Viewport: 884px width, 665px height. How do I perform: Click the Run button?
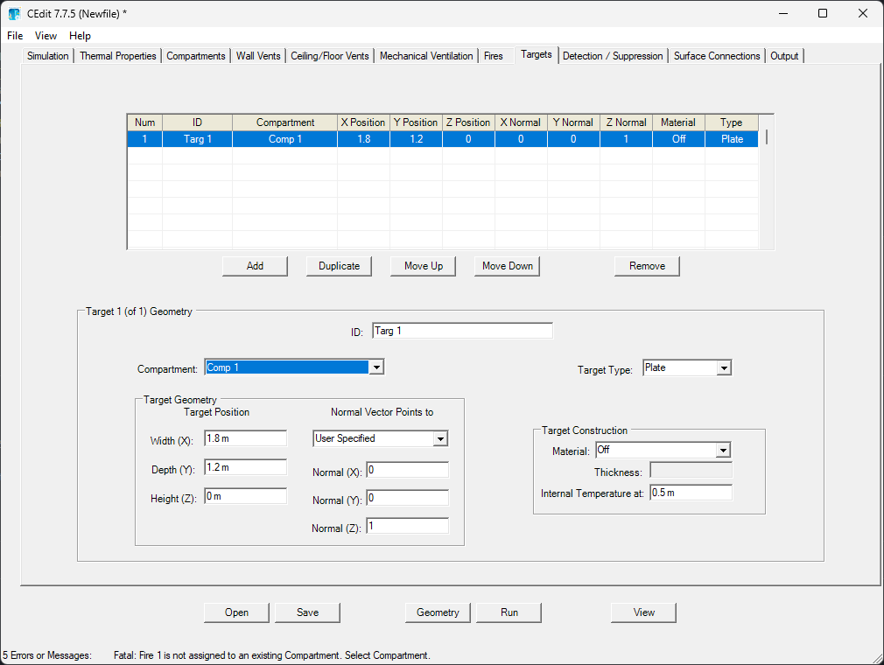tap(509, 612)
